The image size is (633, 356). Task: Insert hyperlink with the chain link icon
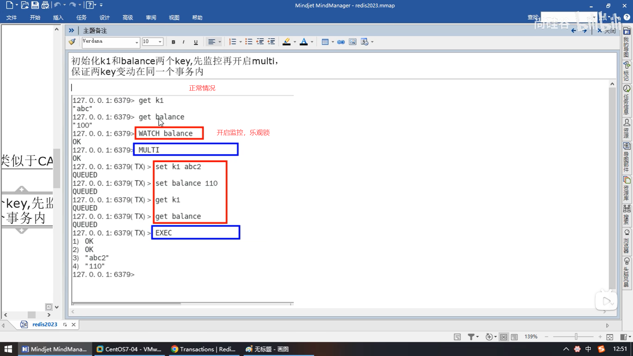[x=341, y=42]
